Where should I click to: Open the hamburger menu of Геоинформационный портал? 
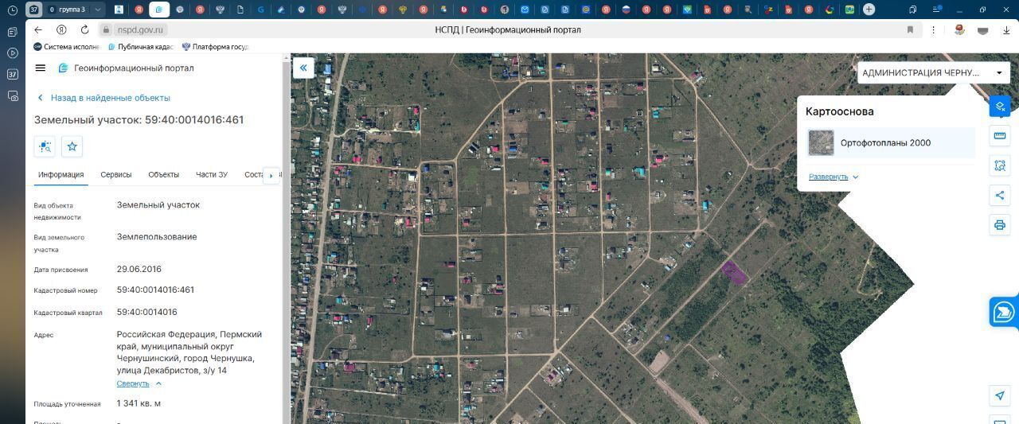(x=41, y=68)
